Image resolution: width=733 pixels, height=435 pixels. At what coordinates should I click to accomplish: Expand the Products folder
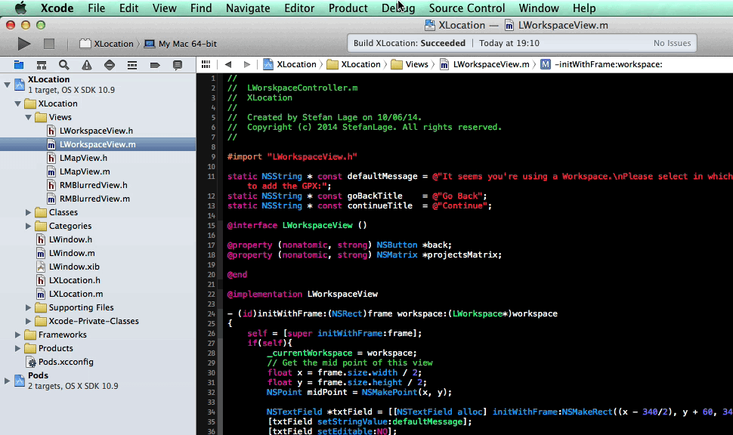click(17, 349)
